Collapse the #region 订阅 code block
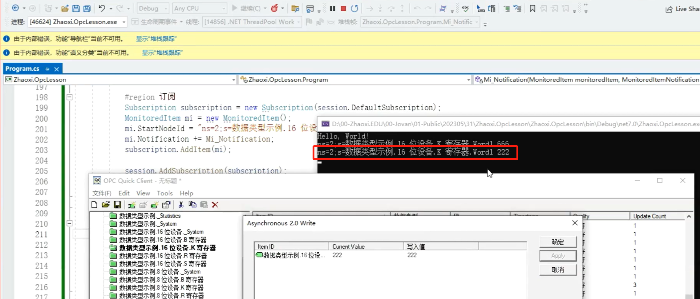Viewport: 700px width, 299px height. tap(70, 97)
